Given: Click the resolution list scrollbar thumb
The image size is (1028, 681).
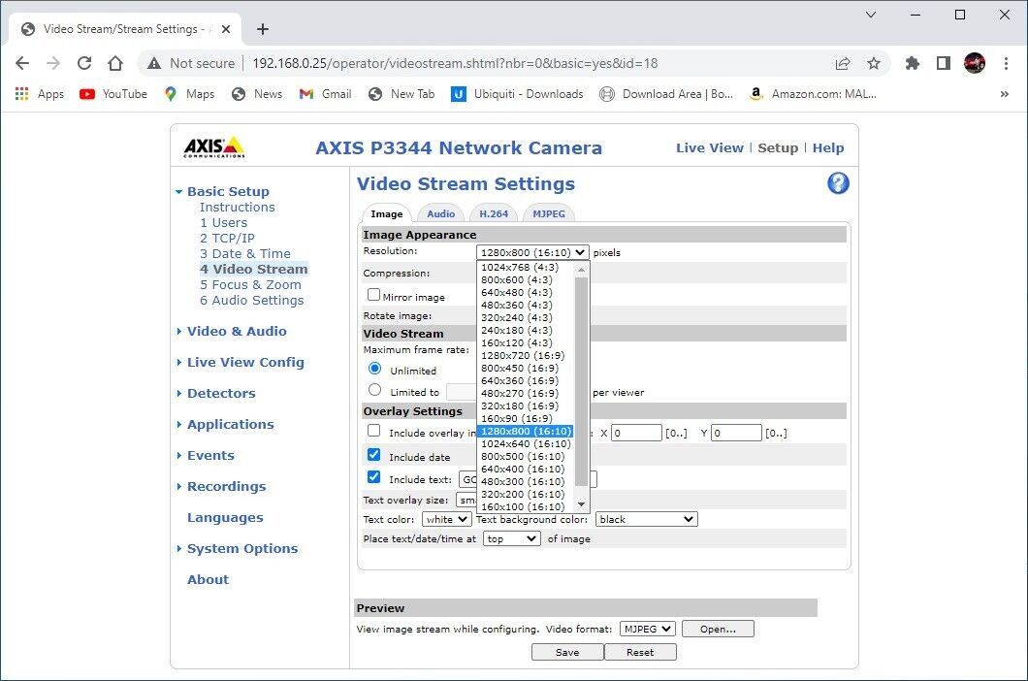Looking at the screenshot, I should pyautogui.click(x=581, y=381).
